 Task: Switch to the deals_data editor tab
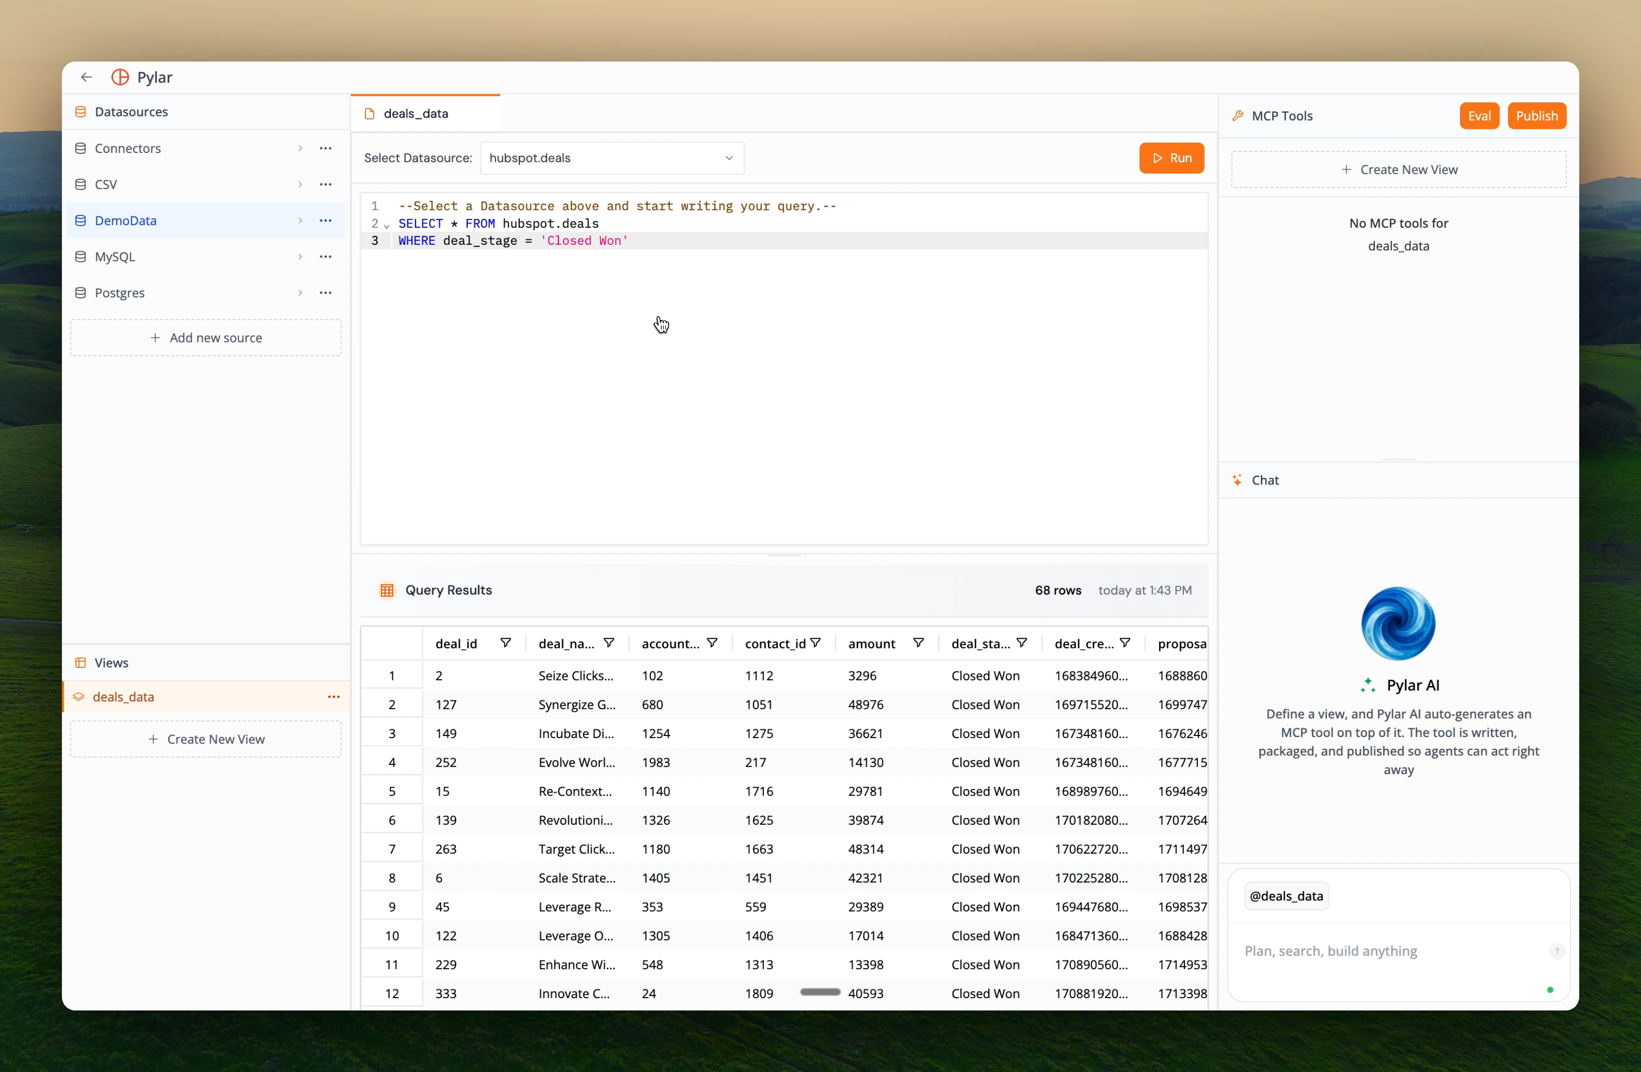(415, 113)
